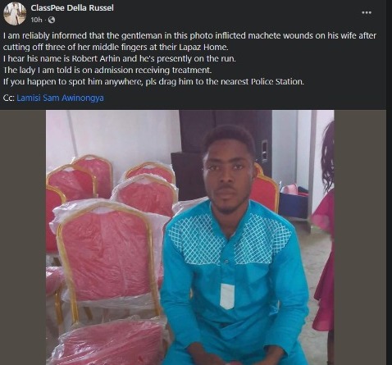Click the "Cc:" label before the tagged name
392x365 pixels.
click(9, 98)
